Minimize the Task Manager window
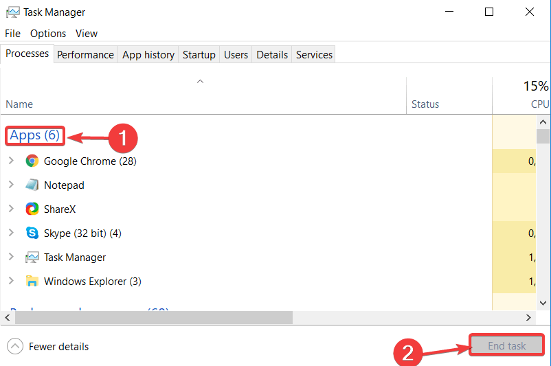The image size is (551, 366). point(449,12)
